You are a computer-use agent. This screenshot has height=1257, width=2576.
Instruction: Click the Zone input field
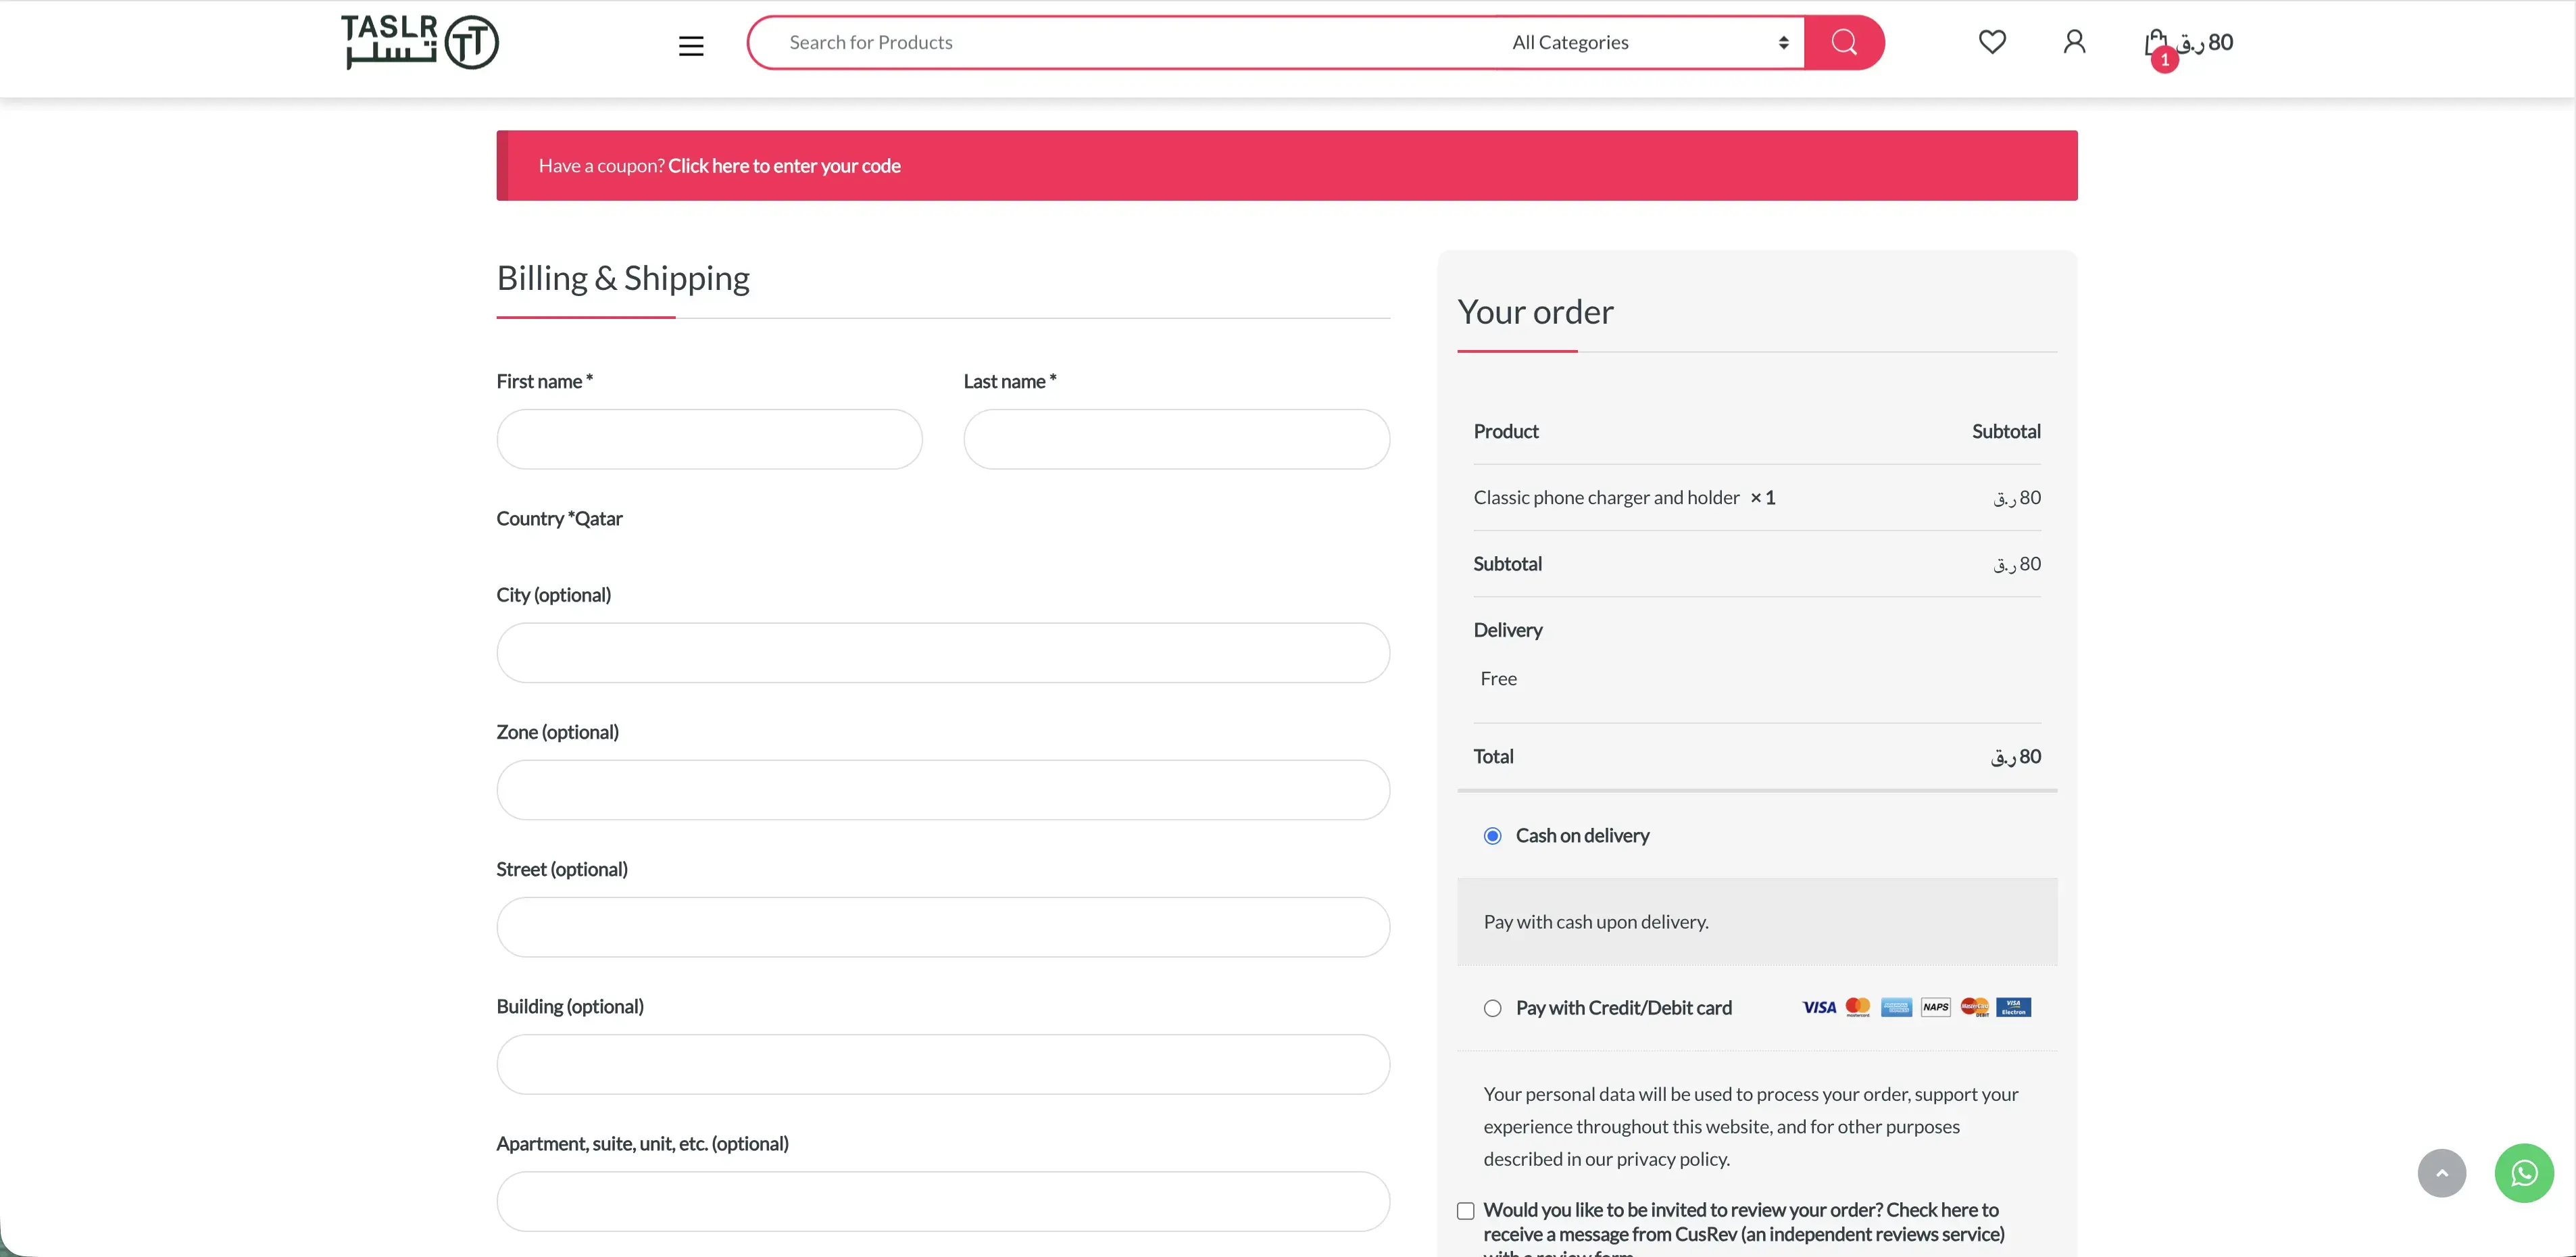click(943, 790)
